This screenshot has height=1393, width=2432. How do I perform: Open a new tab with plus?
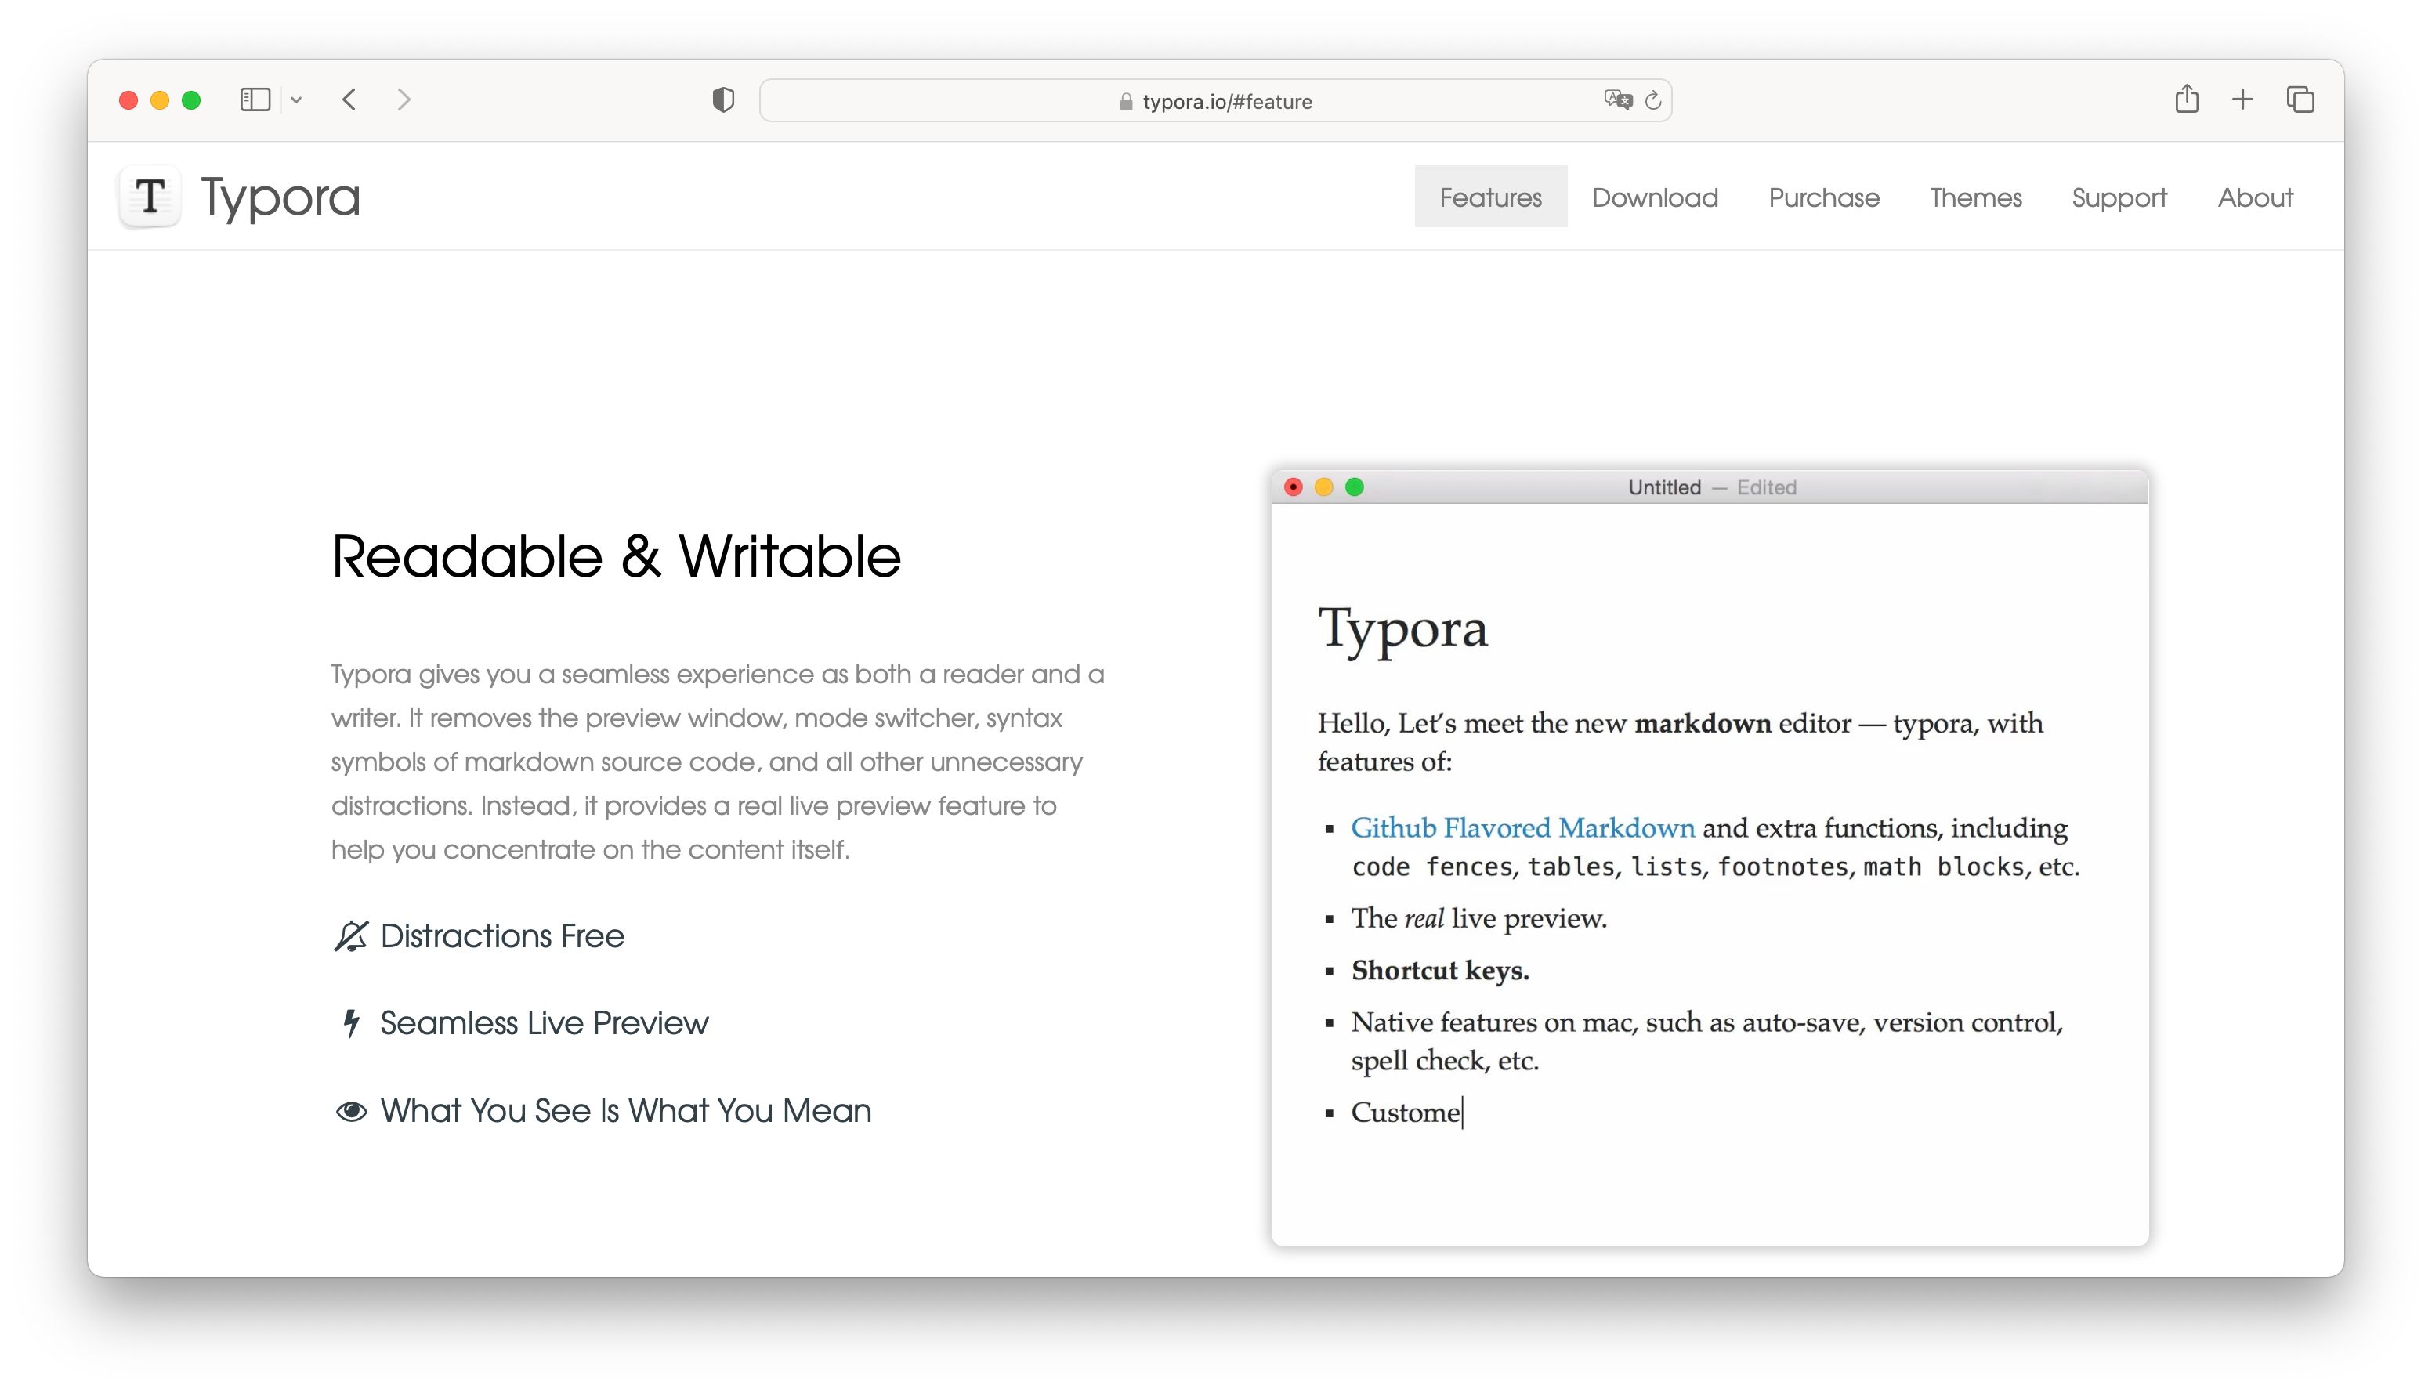tap(2242, 99)
